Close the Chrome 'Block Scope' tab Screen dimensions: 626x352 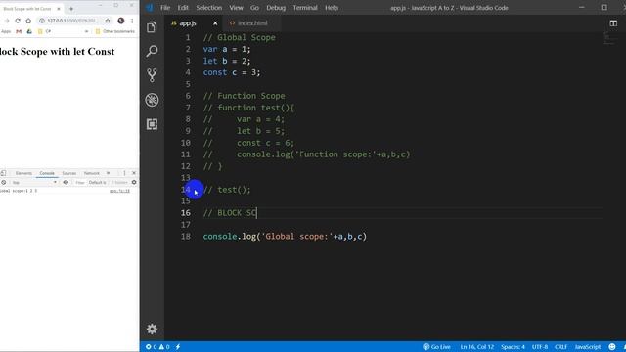(x=59, y=9)
